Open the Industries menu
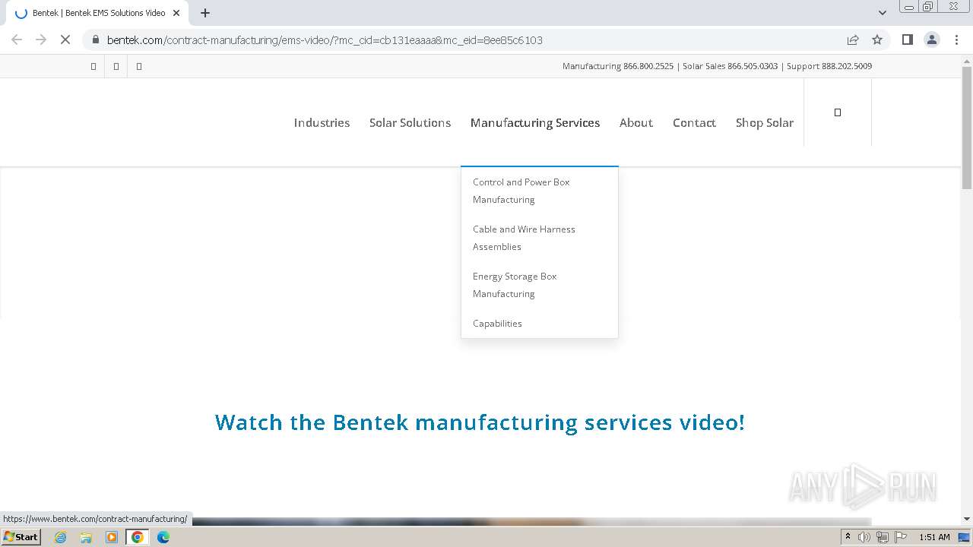 (322, 122)
